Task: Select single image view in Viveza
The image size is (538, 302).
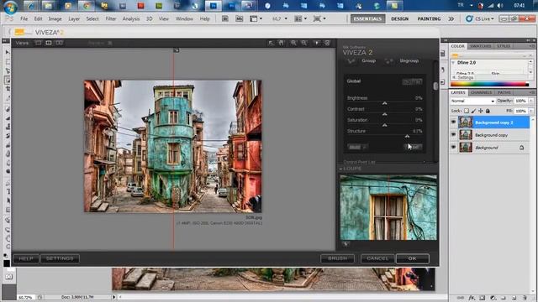Action: (x=38, y=43)
